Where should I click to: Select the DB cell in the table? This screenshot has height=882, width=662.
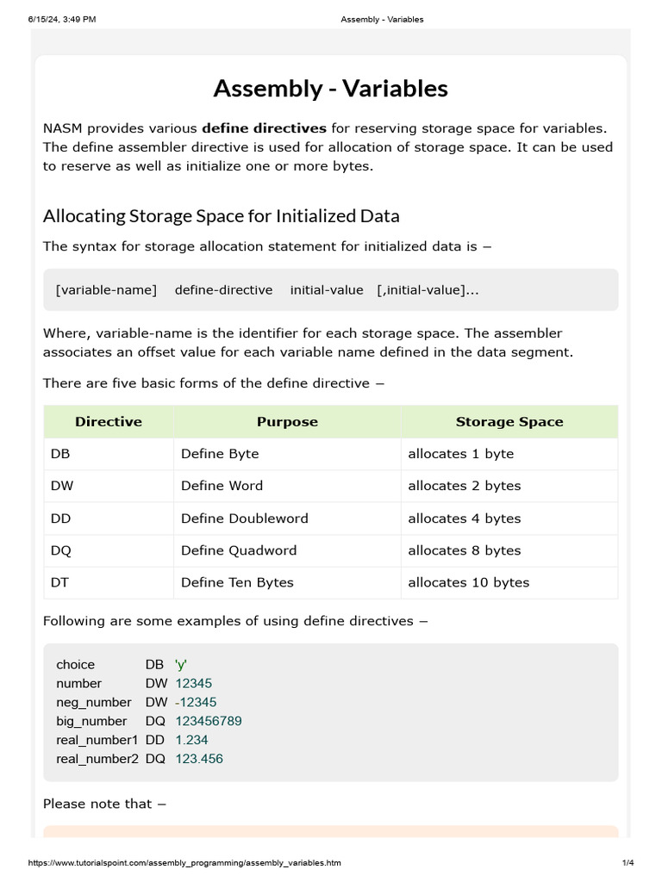[60, 454]
